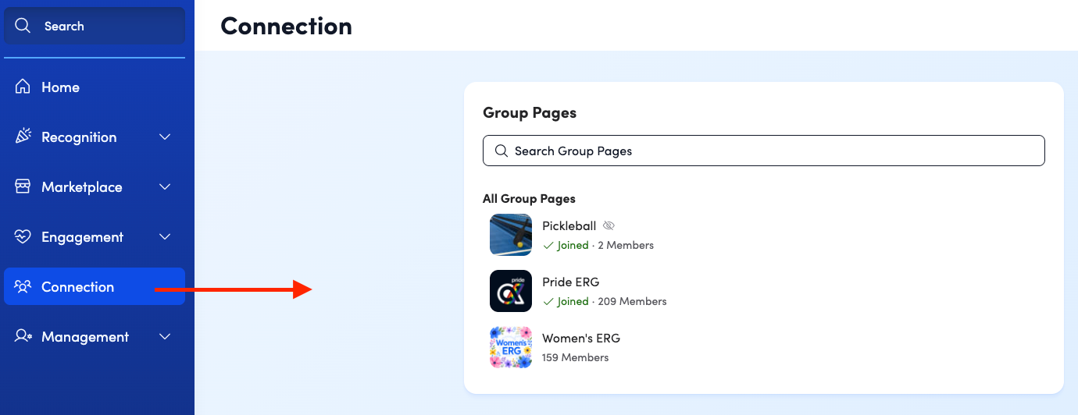Image resolution: width=1078 pixels, height=415 pixels.
Task: Click the Management user gear icon
Action: 23,336
